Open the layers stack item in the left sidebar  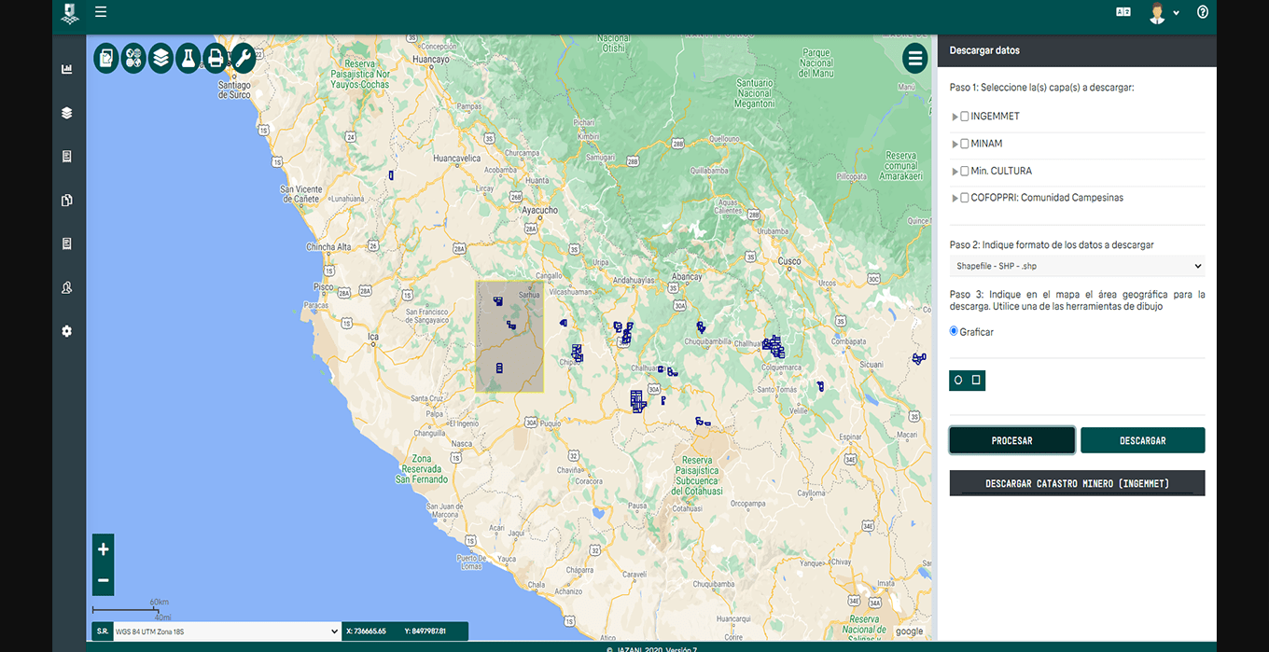coord(67,113)
